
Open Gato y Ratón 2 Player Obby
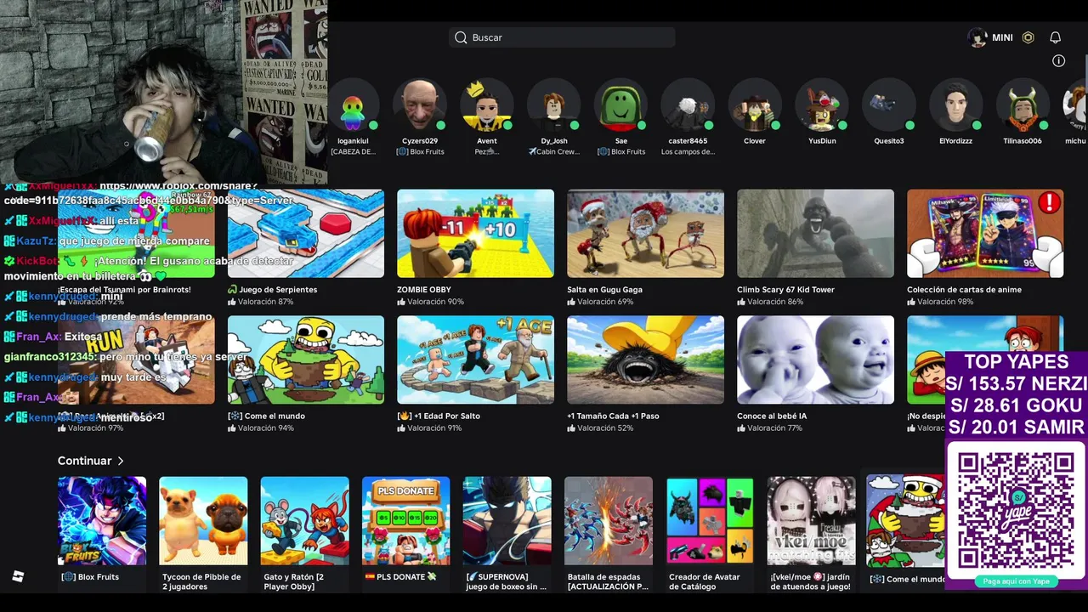(x=304, y=521)
